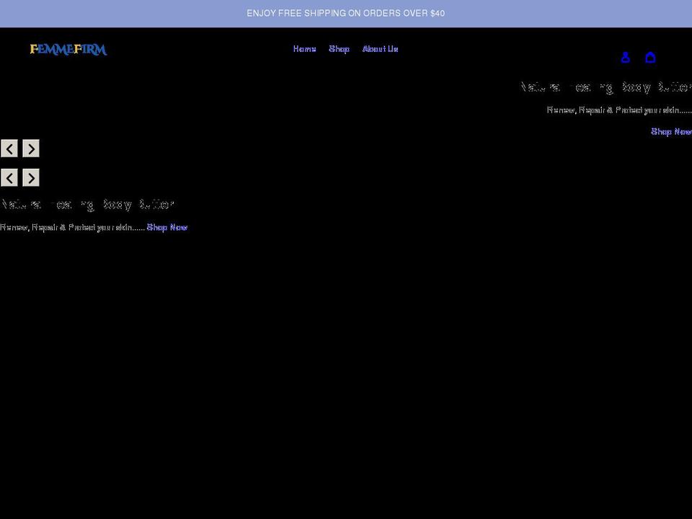
Task: Click the lower previous slide arrow
Action: coord(9,178)
